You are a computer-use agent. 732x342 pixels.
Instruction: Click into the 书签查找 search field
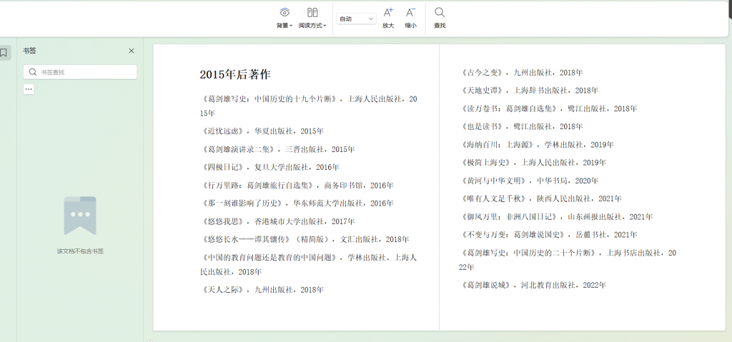click(x=84, y=72)
